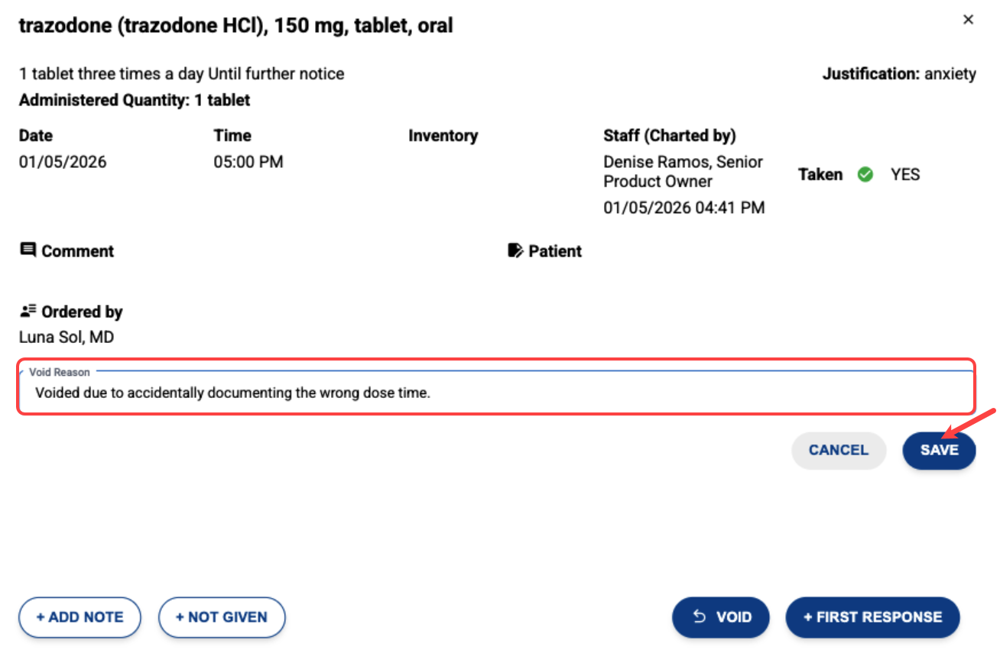Click the Inventory column header
Image resolution: width=1000 pixels, height=663 pixels.
click(x=443, y=136)
